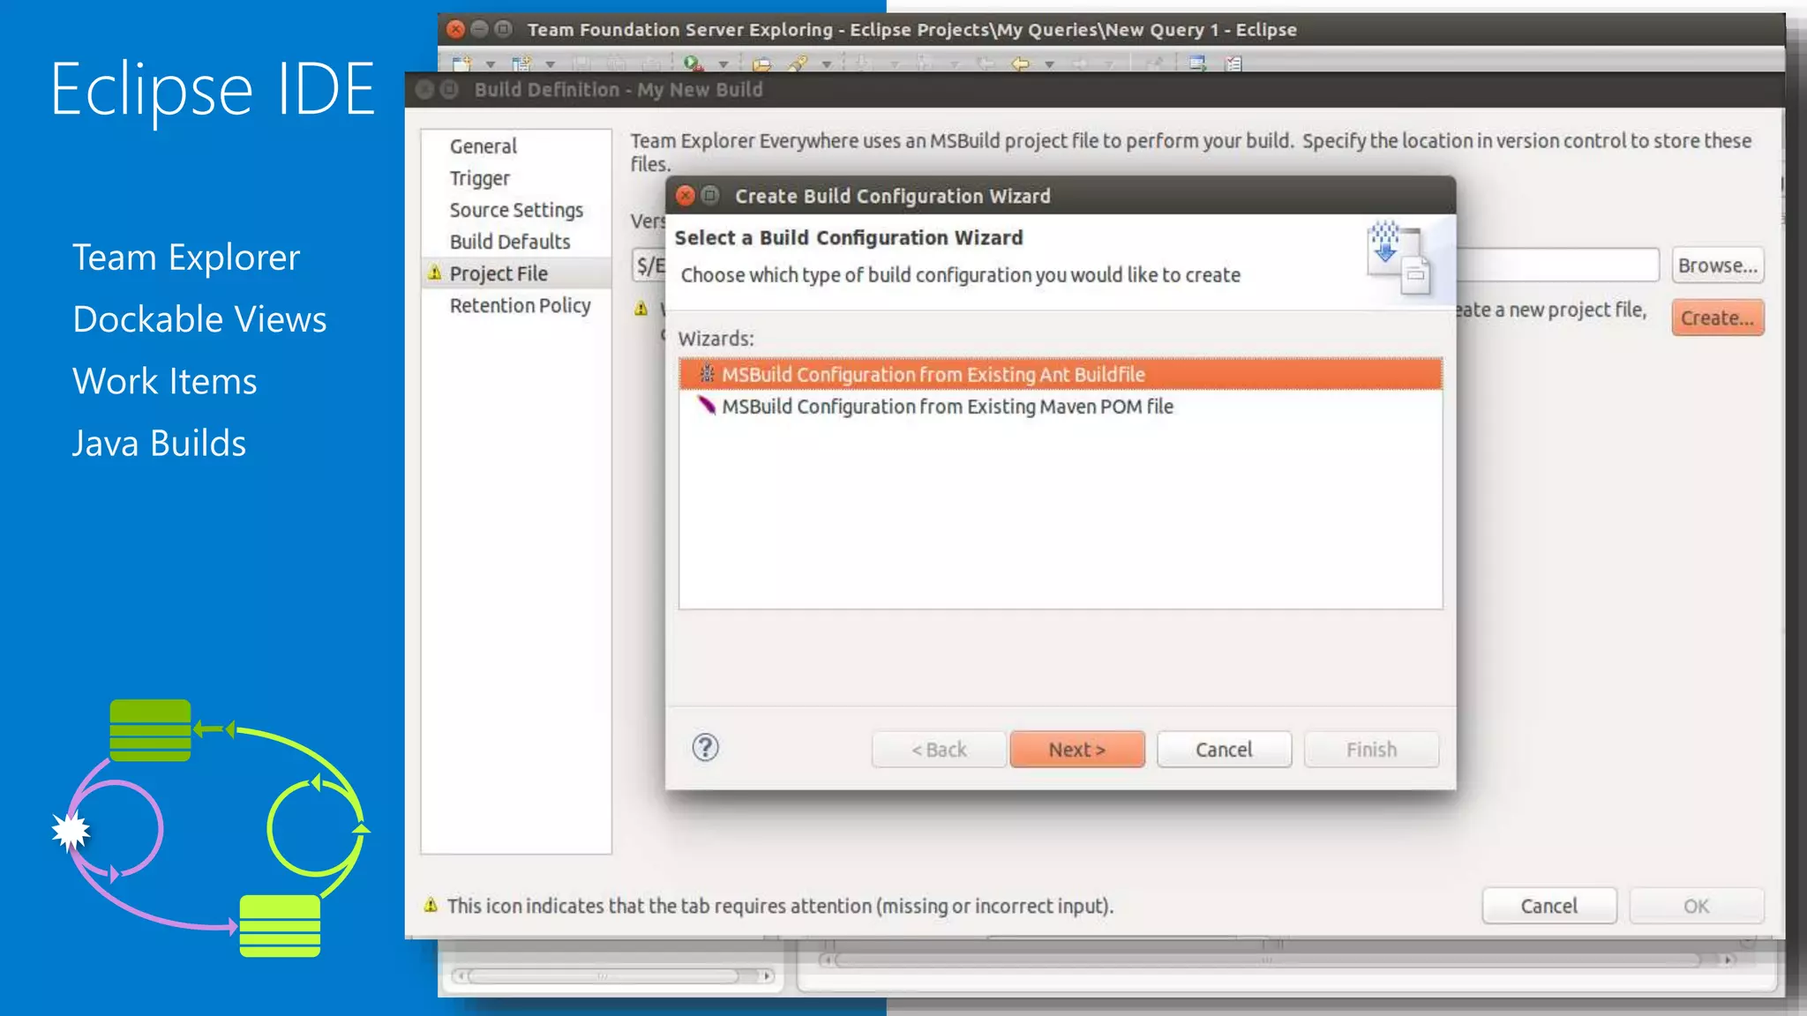Select MSBuild Configuration from Existing Maven POM file
This screenshot has width=1807, height=1016.
[1061, 407]
